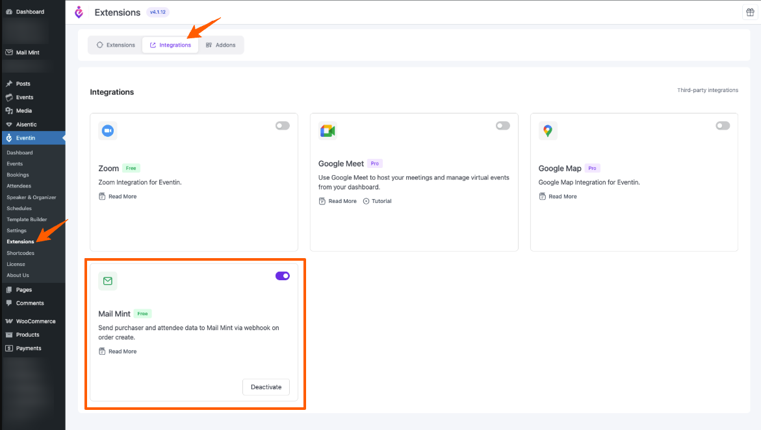Image resolution: width=761 pixels, height=430 pixels.
Task: Open the Attendees submenu item
Action: click(x=19, y=186)
